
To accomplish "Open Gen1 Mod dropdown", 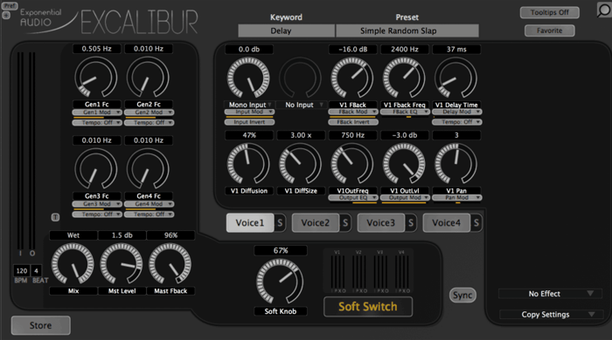I will [97, 112].
